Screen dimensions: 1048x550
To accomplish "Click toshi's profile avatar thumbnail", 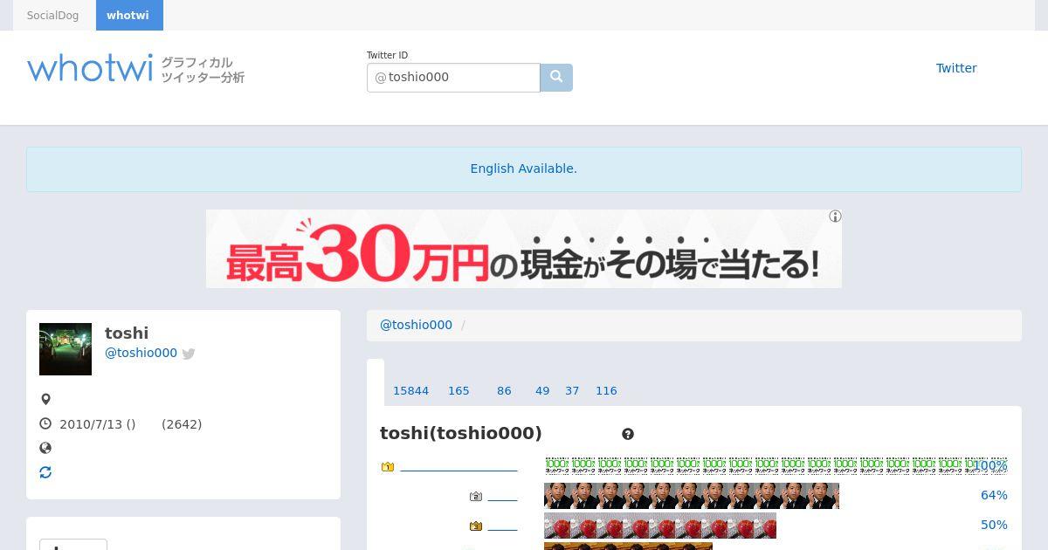I will click(x=65, y=349).
